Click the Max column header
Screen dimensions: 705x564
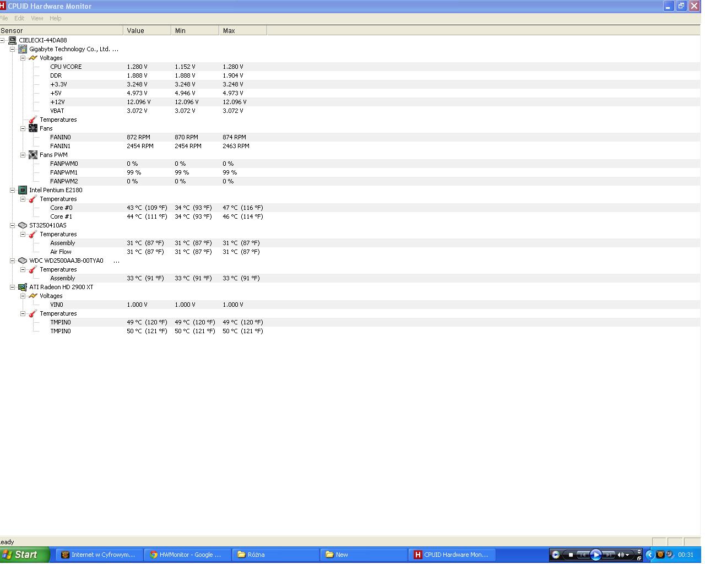[x=243, y=31]
